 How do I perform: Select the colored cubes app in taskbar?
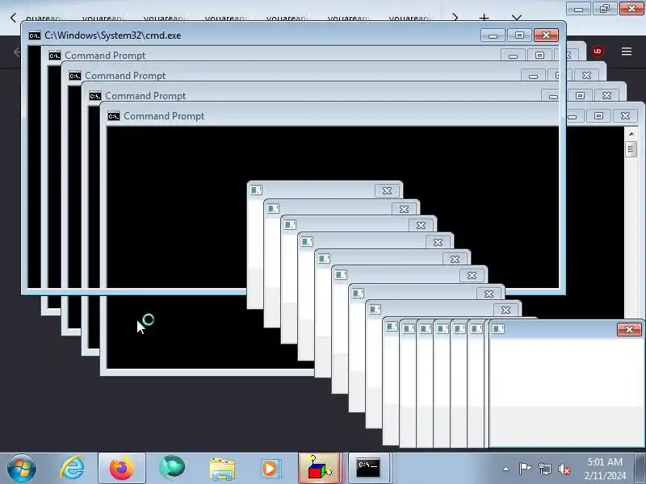[320, 469]
